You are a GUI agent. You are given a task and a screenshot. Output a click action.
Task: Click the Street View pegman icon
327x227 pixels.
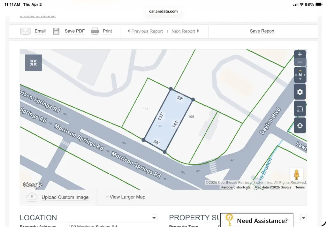click(296, 175)
